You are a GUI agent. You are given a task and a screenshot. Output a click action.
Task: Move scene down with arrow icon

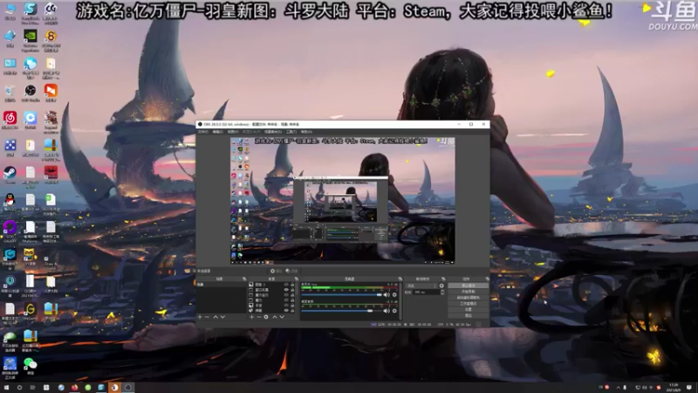click(222, 317)
